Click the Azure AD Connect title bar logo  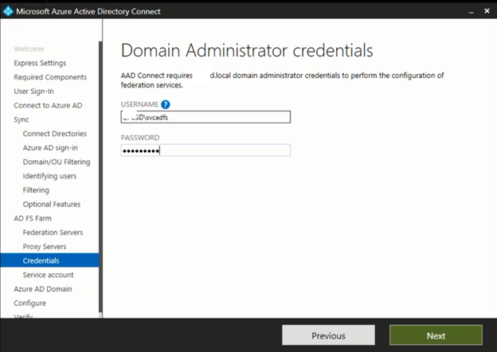(8, 11)
